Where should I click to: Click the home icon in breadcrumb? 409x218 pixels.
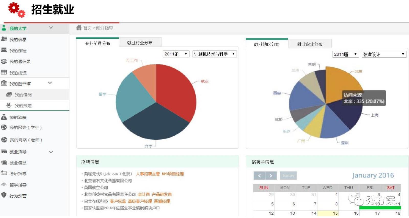(79, 28)
